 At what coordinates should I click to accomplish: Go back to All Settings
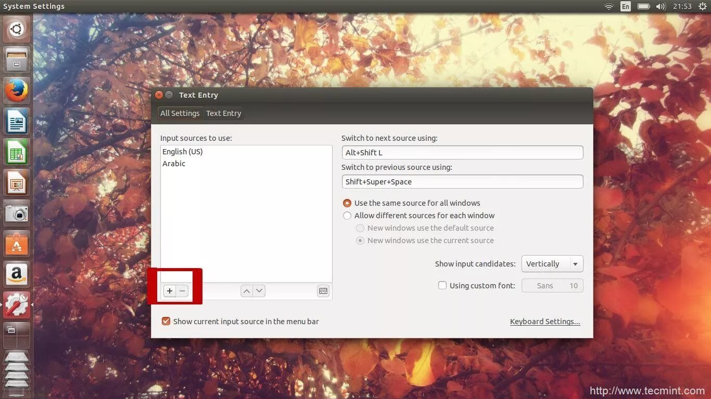[x=180, y=113]
